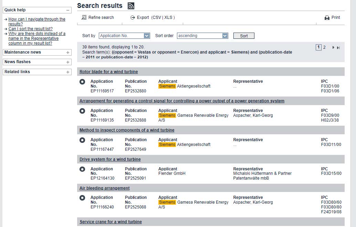
Task: Click the Refine search magnifier icon
Action: pyautogui.click(x=84, y=18)
